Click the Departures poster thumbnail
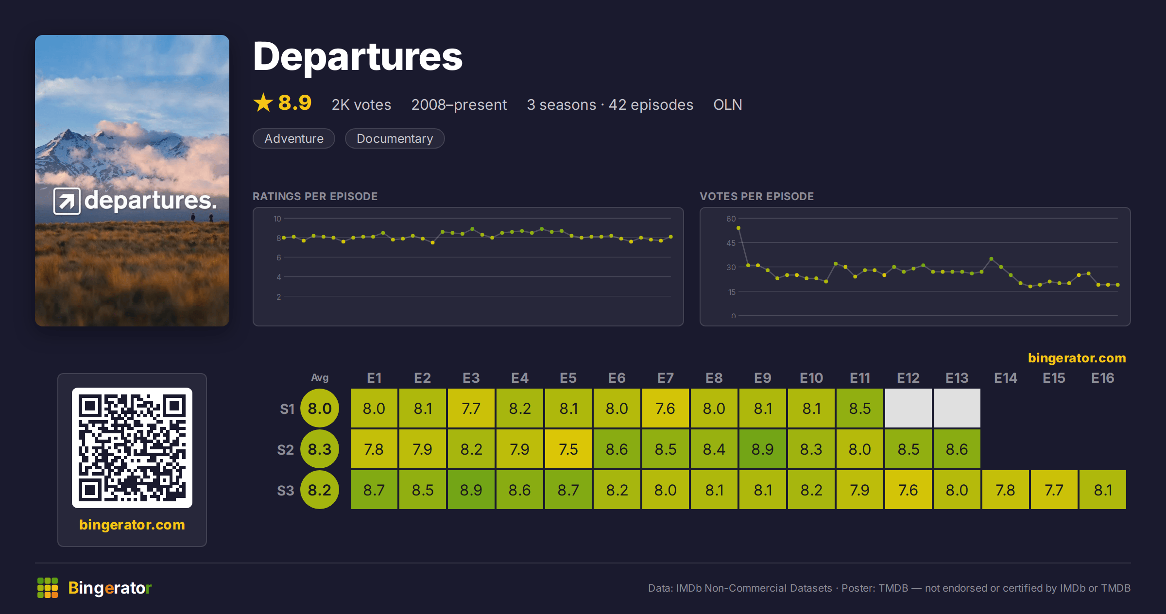 click(132, 181)
